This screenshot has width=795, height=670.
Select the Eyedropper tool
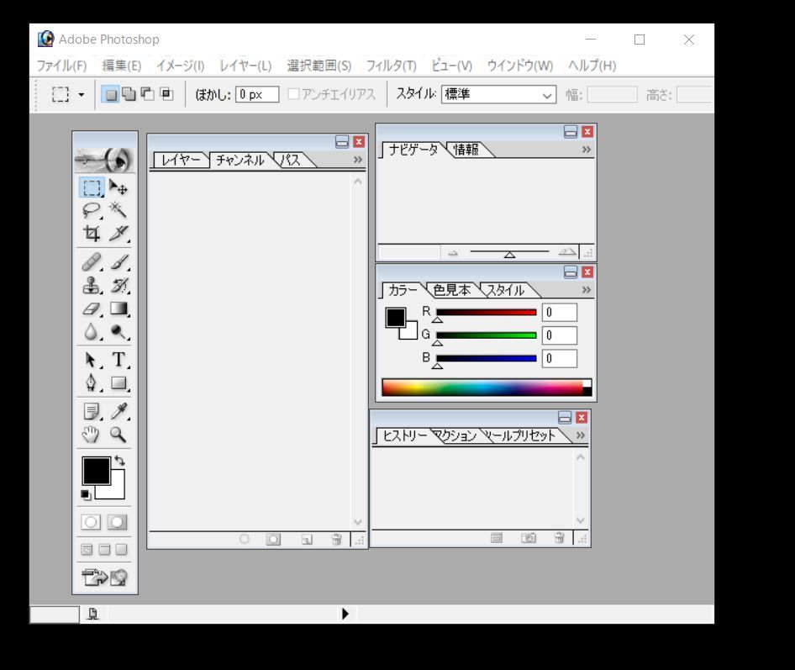pyautogui.click(x=118, y=411)
